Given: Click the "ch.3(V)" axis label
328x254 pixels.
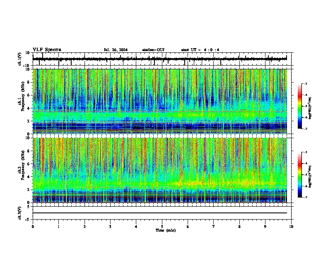Looking at the screenshot, I should (20, 213).
